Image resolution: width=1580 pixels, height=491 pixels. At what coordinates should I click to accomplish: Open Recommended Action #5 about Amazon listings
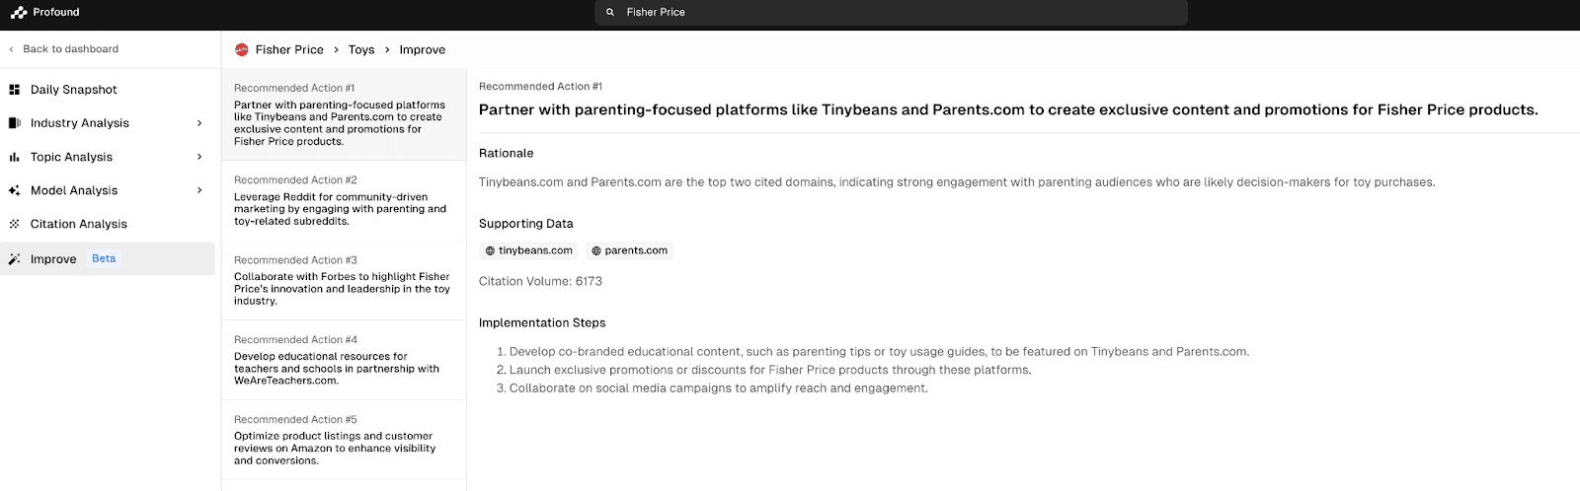344,440
